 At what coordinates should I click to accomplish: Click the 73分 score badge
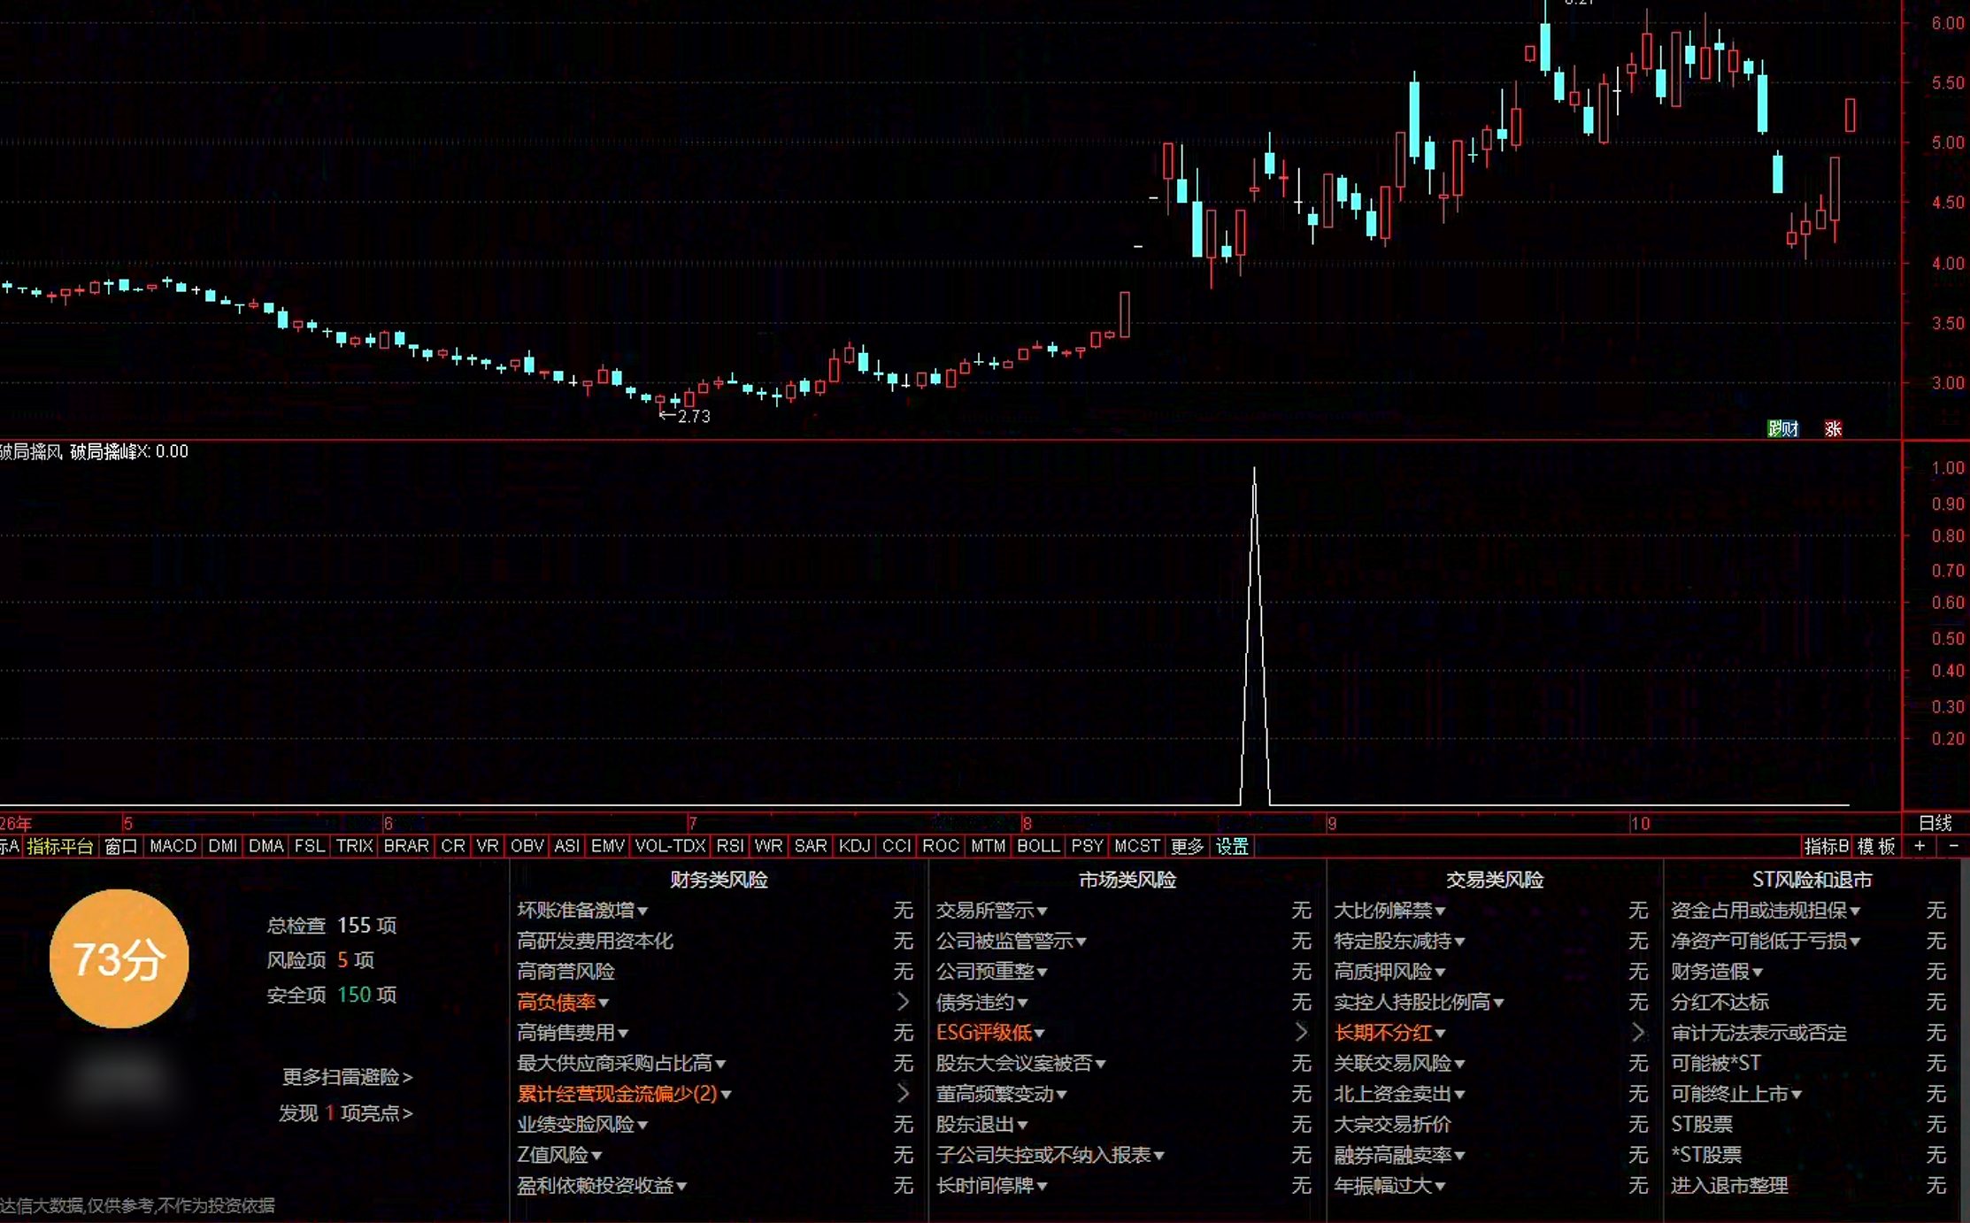[119, 958]
